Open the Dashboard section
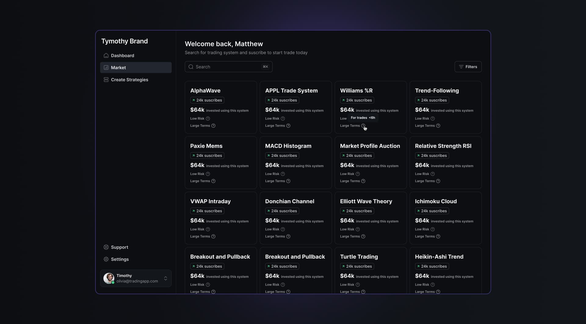This screenshot has height=324, width=586. coord(122,56)
